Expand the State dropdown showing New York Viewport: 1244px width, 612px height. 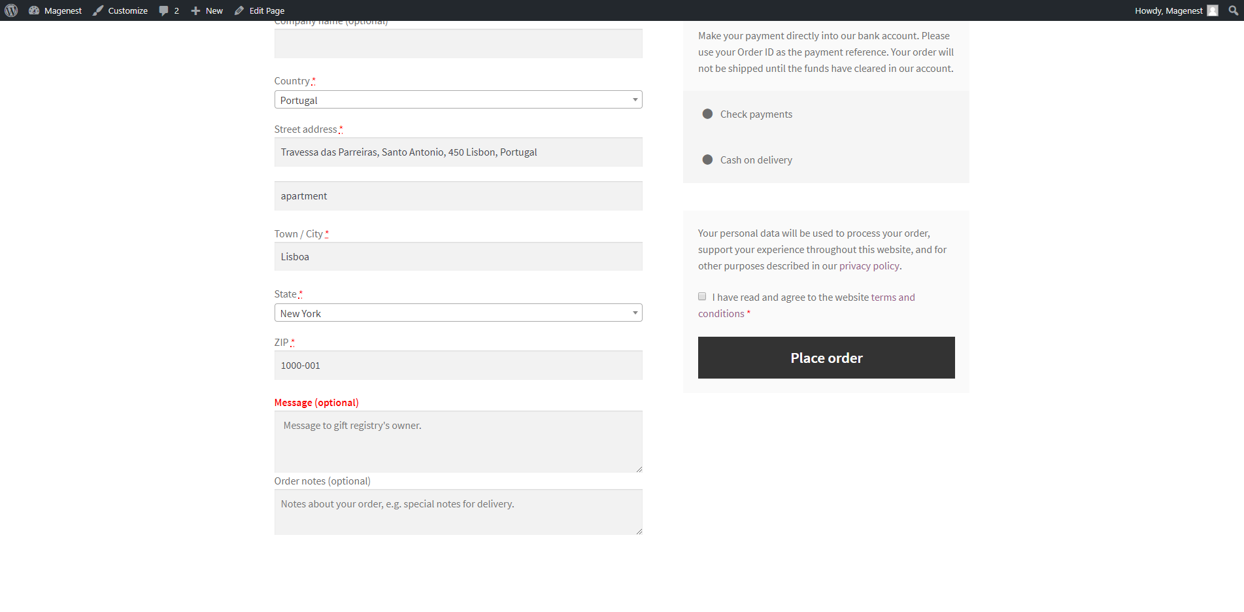click(458, 313)
